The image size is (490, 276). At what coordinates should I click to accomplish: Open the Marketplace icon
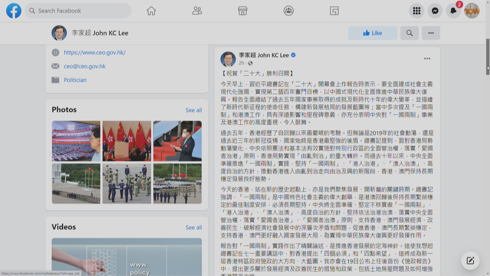tap(242, 11)
